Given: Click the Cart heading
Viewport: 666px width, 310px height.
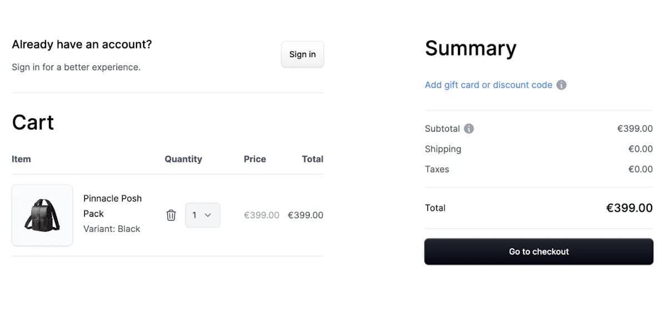Looking at the screenshot, I should (x=33, y=122).
